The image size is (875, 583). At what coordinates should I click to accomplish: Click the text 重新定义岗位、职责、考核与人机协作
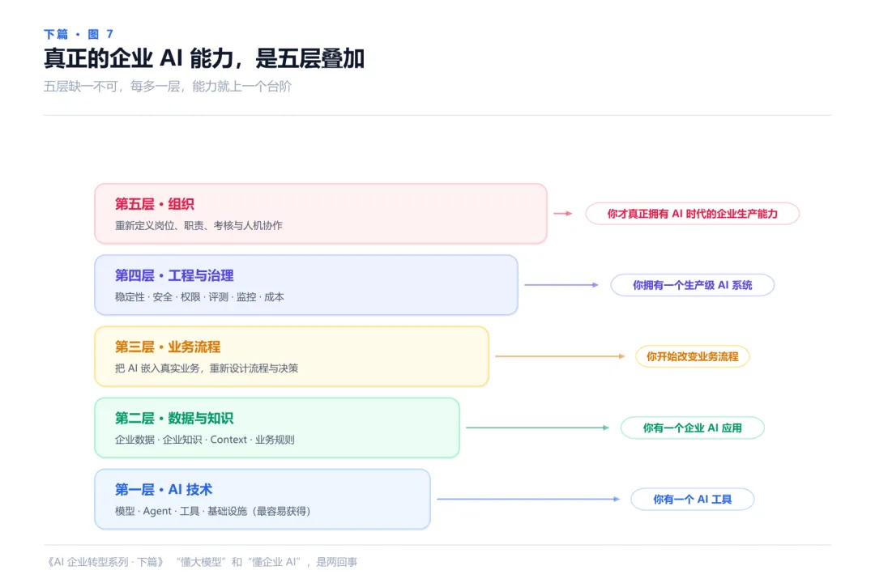click(198, 225)
